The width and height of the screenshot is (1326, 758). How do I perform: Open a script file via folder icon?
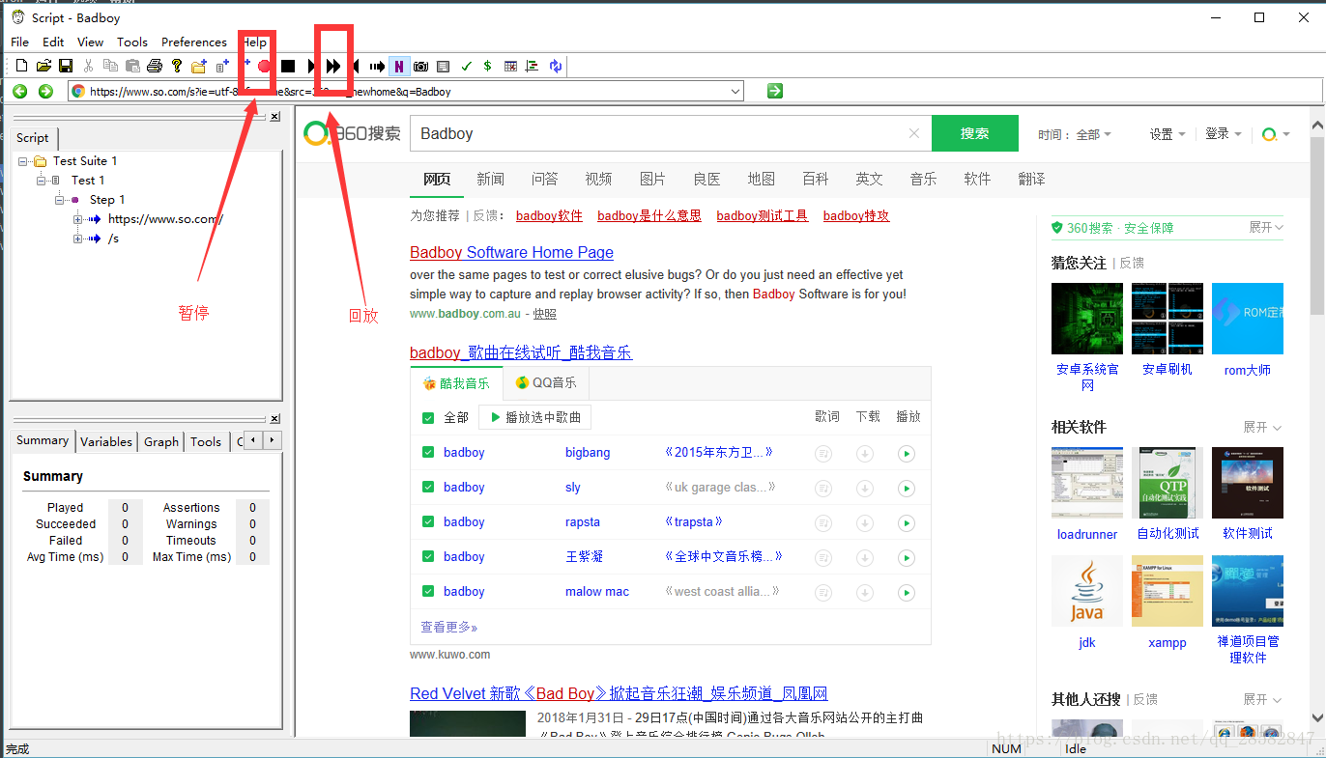43,66
